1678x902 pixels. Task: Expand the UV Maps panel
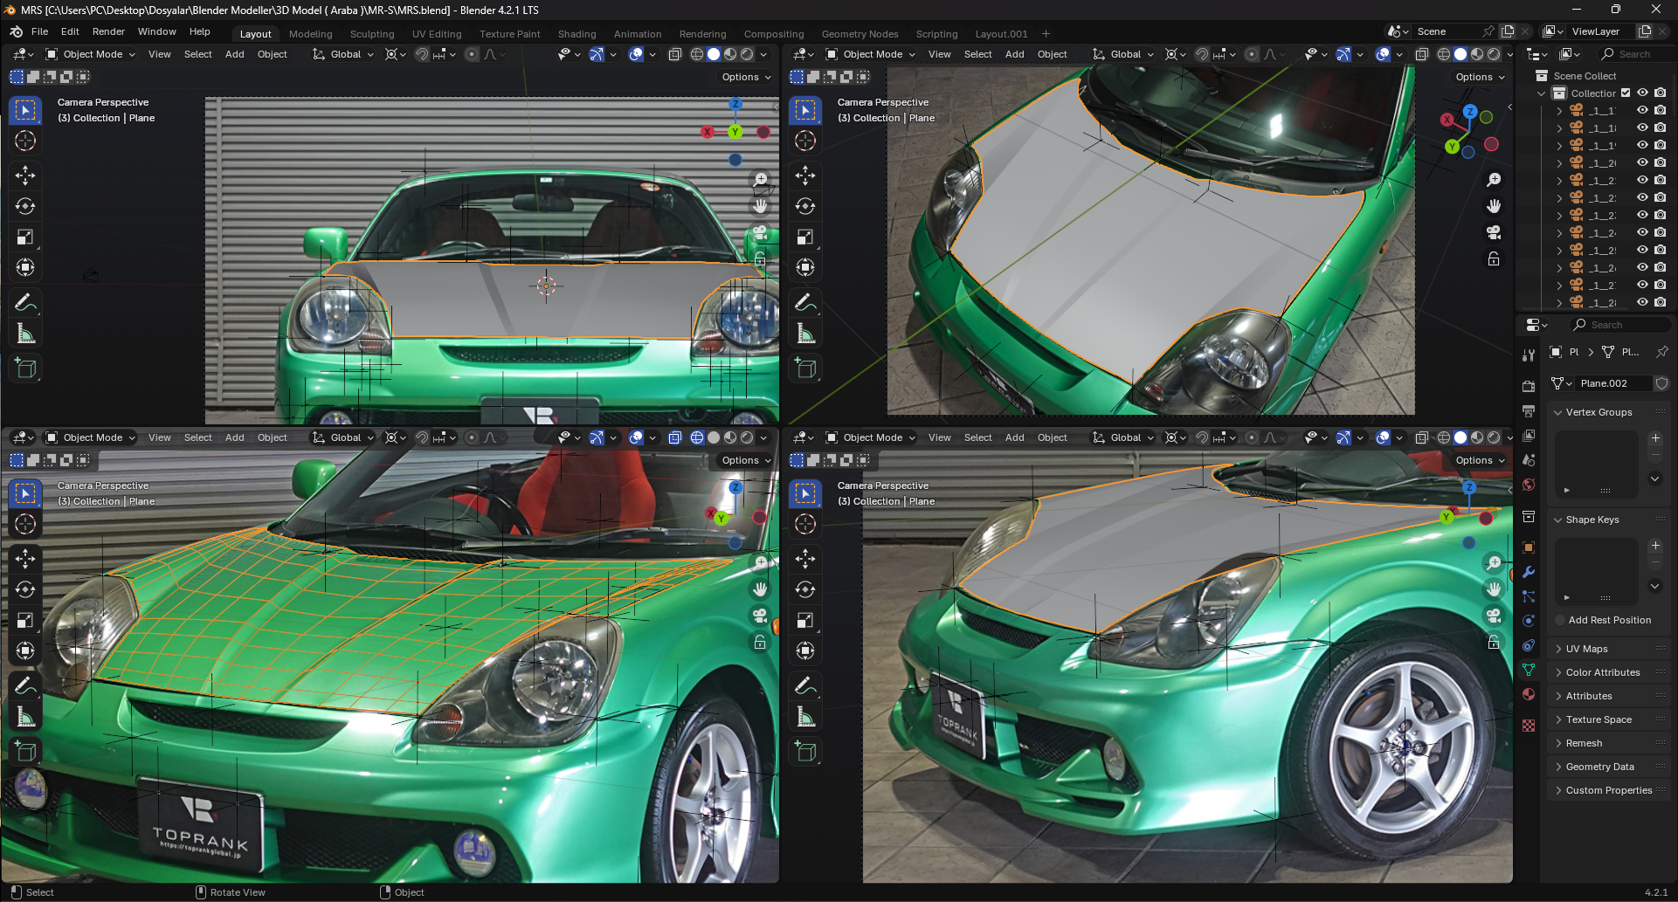tap(1586, 649)
